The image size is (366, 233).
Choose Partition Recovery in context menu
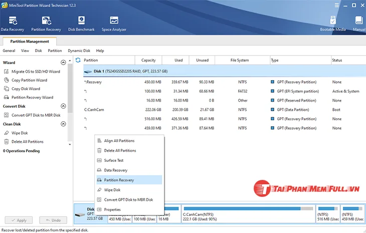click(129, 180)
